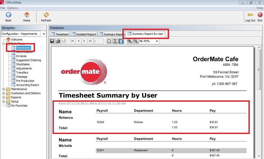Open Accounting Export tree item

point(27,85)
